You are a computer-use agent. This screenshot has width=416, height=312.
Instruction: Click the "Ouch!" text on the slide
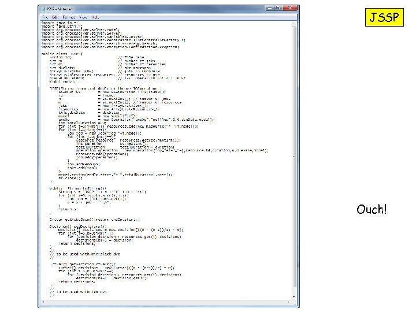[x=372, y=209]
